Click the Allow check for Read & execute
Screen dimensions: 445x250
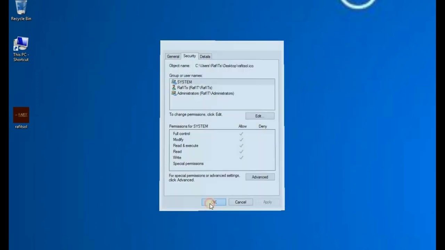[x=241, y=145]
